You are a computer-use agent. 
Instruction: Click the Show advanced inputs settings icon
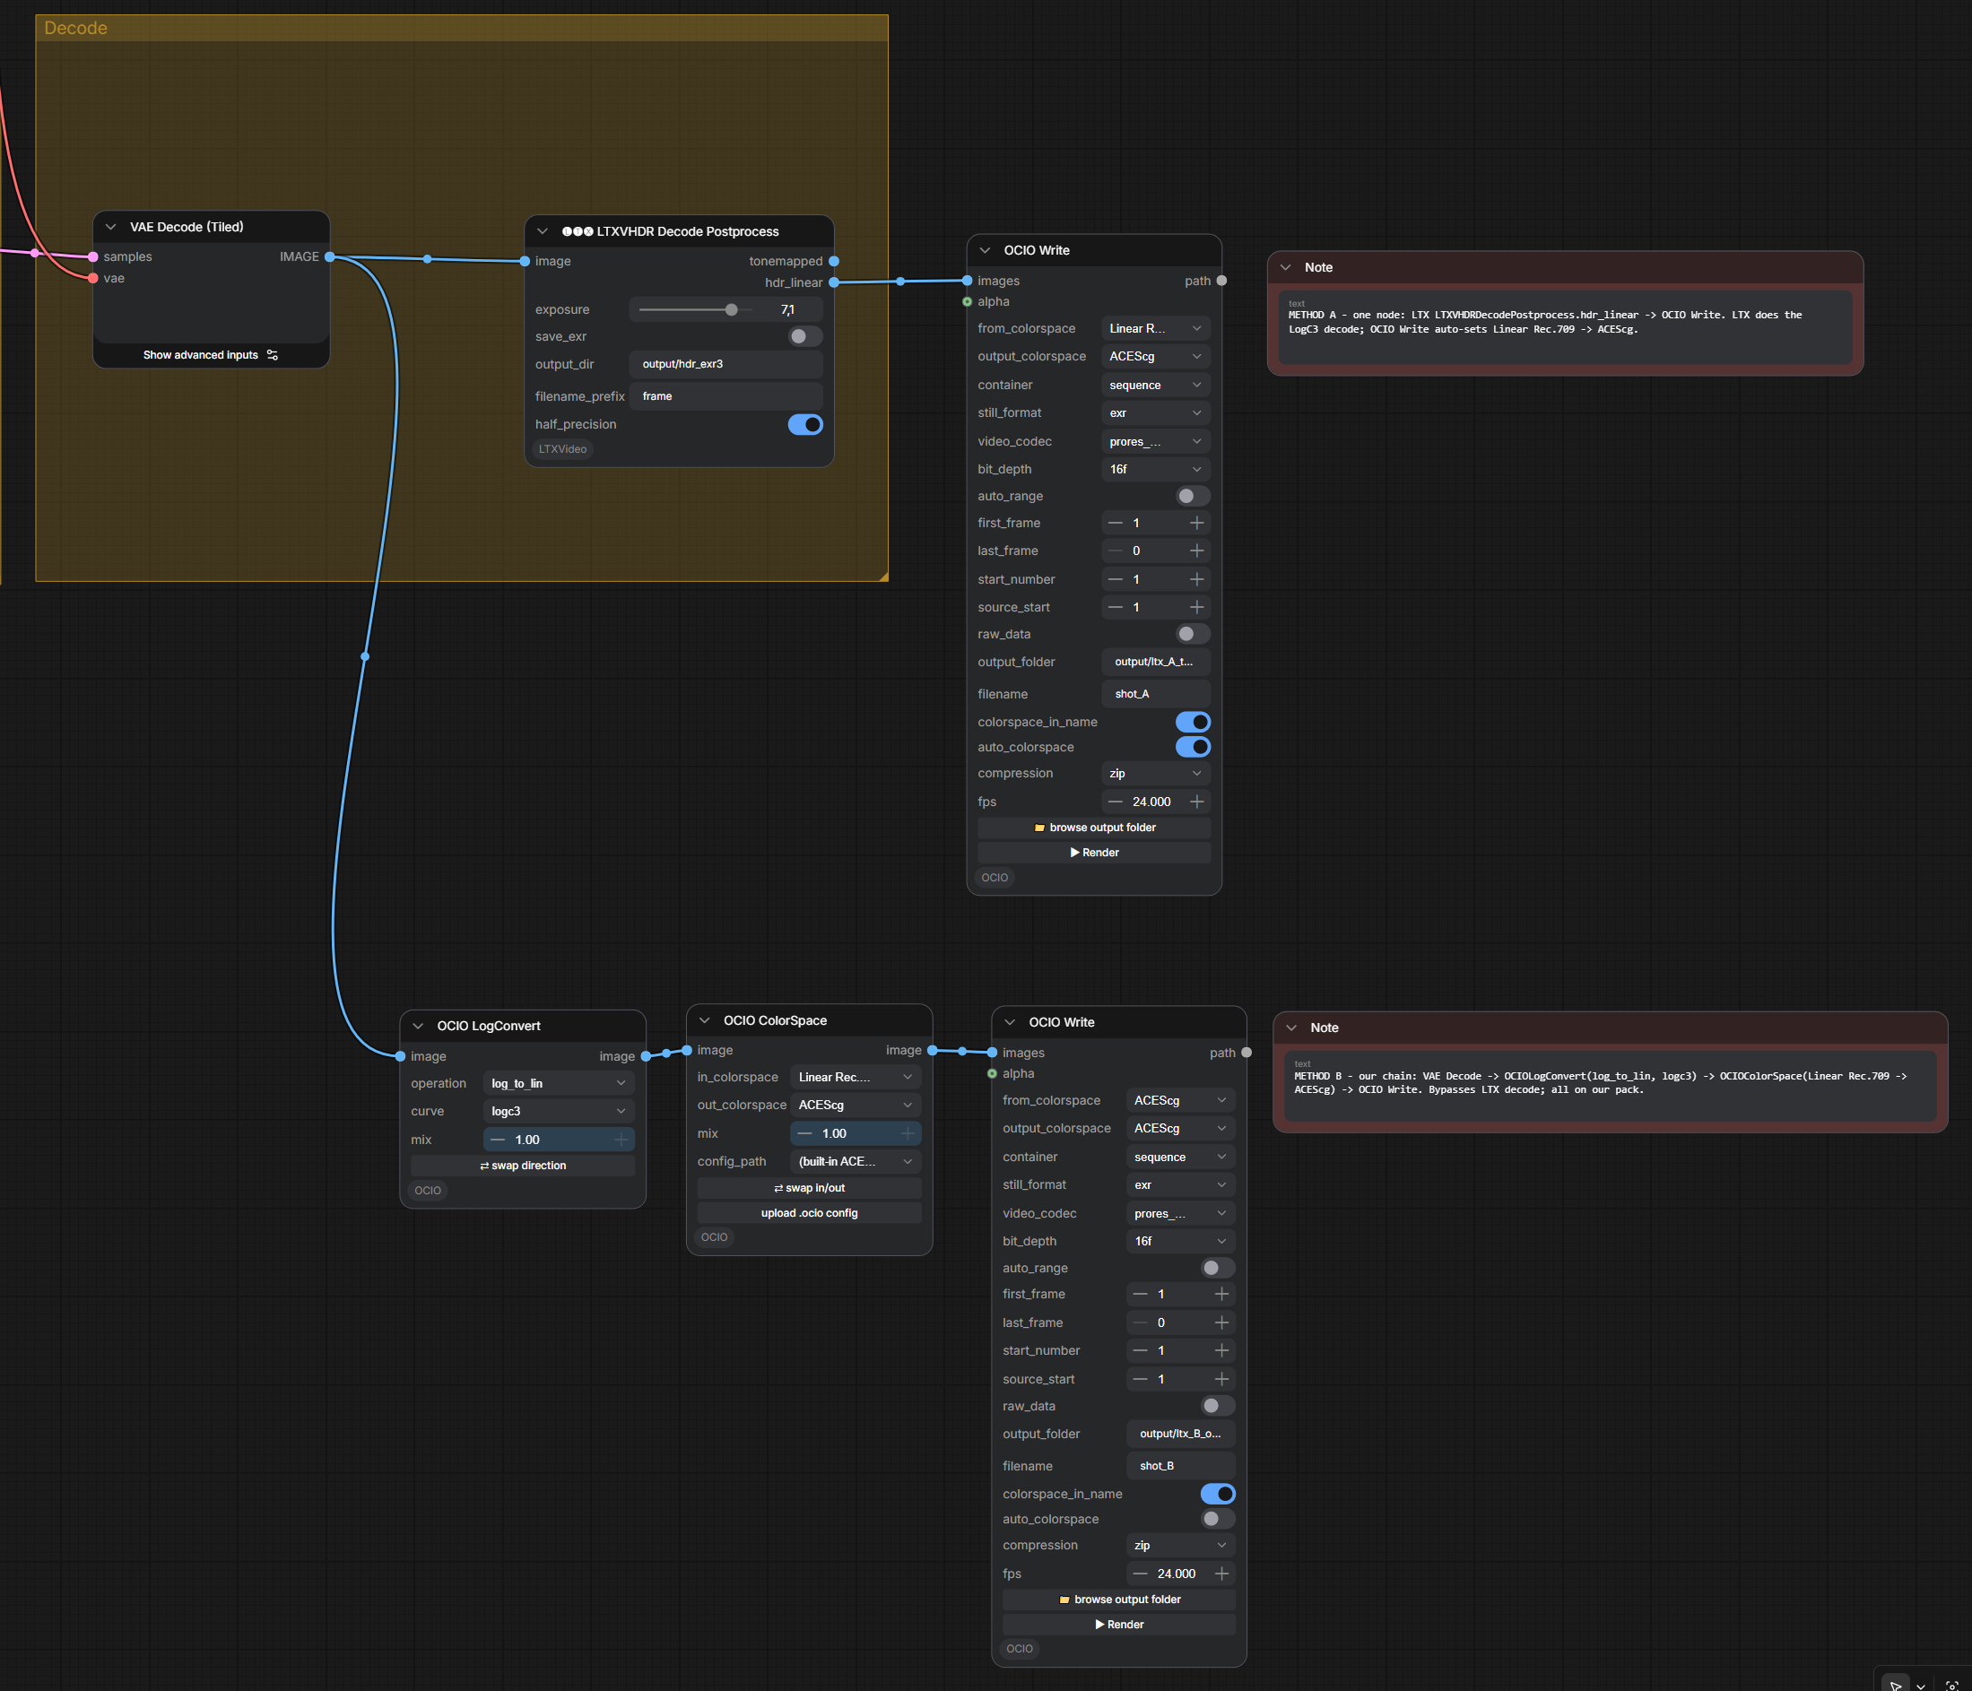(x=273, y=355)
